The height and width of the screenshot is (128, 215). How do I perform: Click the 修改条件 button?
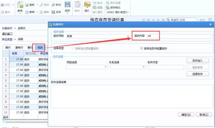(198, 68)
